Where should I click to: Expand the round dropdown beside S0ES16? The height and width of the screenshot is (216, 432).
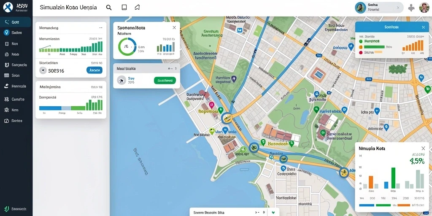point(43,70)
